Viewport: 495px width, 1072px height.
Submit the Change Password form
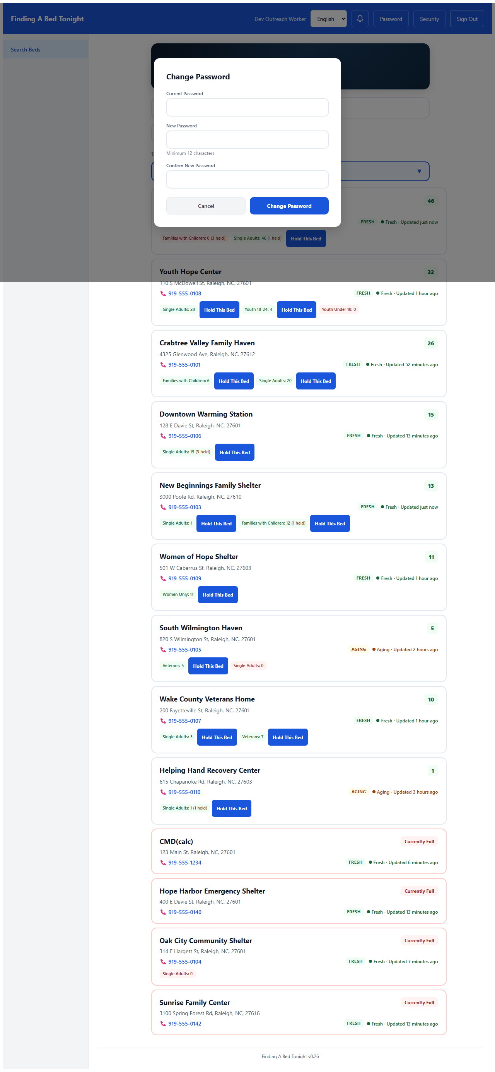(x=289, y=206)
